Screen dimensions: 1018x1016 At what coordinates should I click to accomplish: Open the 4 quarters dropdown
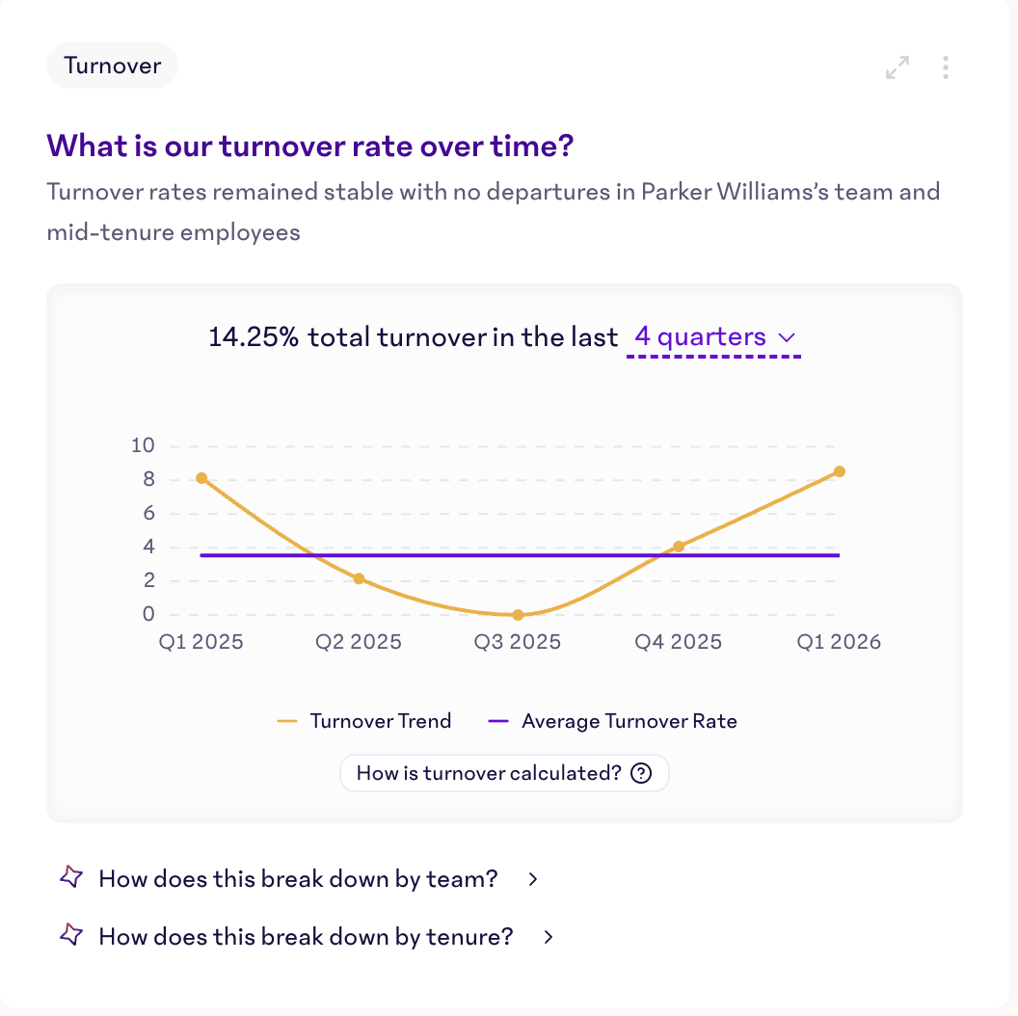pos(713,337)
